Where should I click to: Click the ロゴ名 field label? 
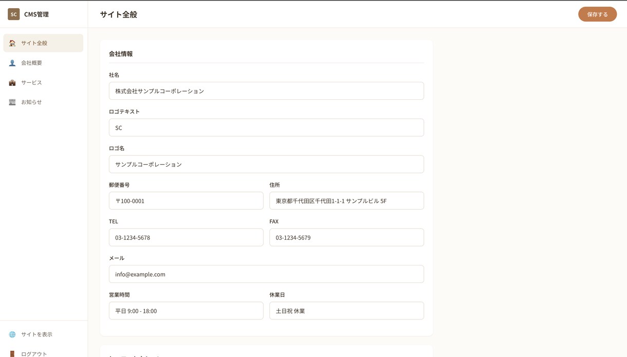coord(117,148)
